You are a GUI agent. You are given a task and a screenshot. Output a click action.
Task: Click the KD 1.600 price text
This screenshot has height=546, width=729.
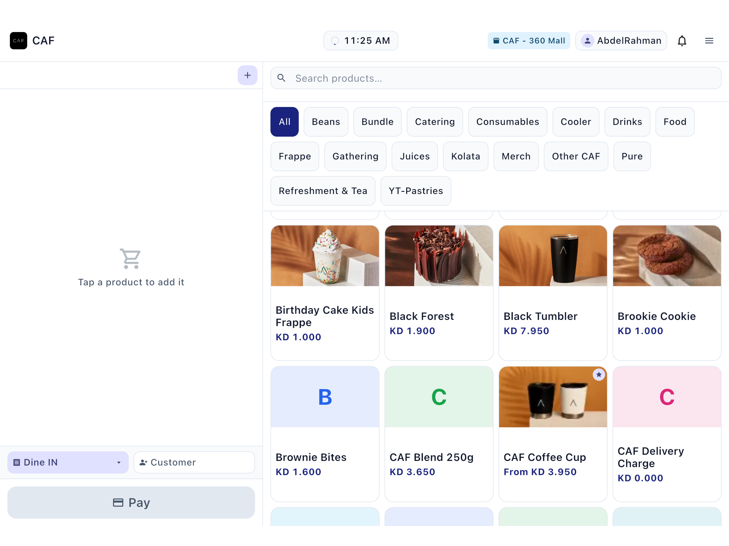click(x=298, y=472)
